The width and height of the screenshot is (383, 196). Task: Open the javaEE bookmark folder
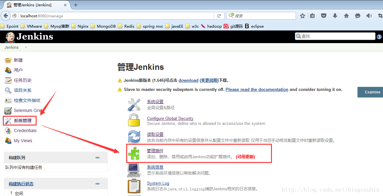(x=174, y=26)
